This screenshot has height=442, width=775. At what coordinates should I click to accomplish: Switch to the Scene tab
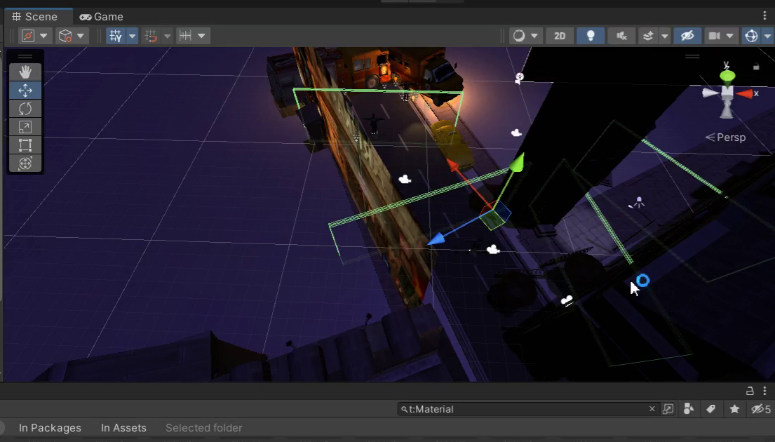[35, 16]
